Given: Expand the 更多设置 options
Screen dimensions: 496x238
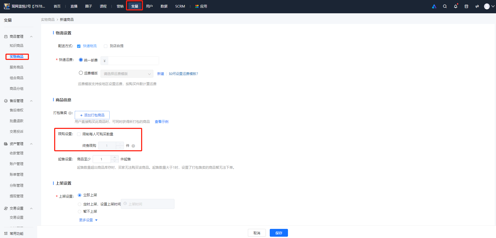Looking at the screenshot, I should (88, 220).
